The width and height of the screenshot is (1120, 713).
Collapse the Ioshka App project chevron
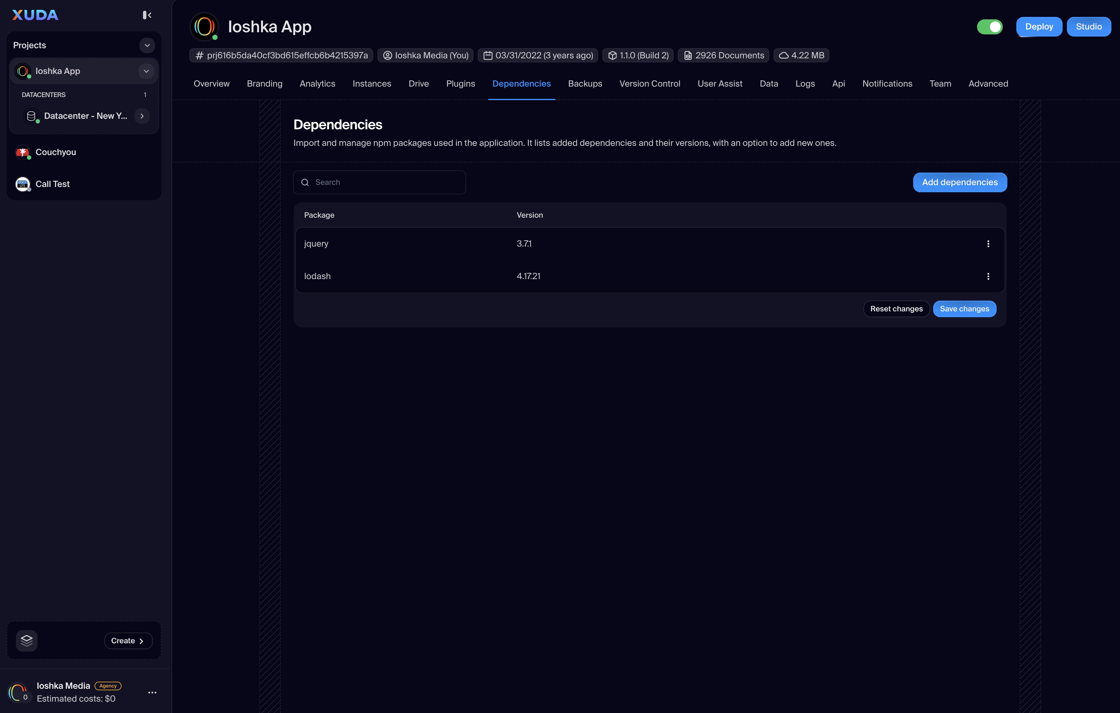pyautogui.click(x=146, y=71)
